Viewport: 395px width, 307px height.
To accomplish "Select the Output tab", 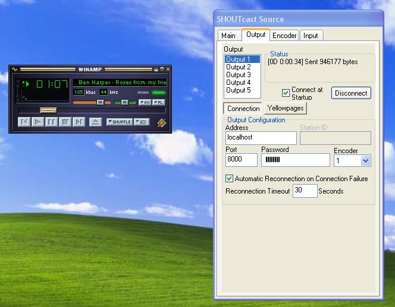I will coord(256,34).
